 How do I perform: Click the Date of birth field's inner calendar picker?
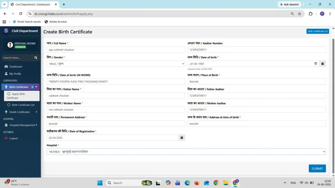pyautogui.click(x=316, y=64)
